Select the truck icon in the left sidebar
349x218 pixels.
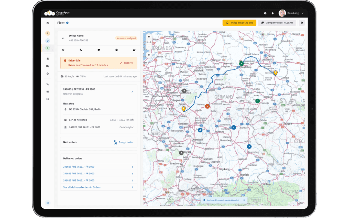click(47, 66)
